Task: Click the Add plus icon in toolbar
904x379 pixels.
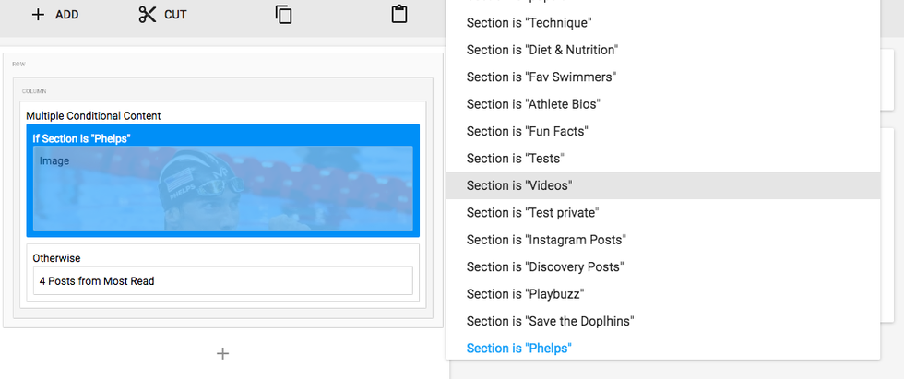Action: click(x=38, y=15)
